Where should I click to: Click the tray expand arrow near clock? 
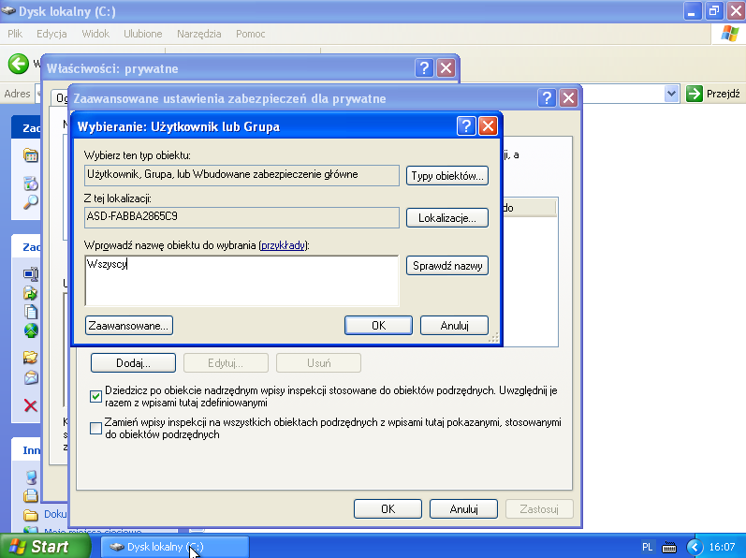tap(695, 547)
